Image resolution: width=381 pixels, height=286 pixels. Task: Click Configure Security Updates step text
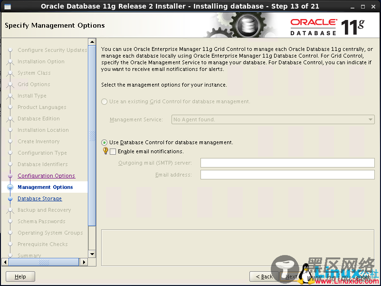coord(52,50)
